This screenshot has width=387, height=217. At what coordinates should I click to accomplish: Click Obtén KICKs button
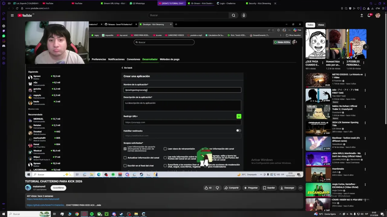[282, 42]
